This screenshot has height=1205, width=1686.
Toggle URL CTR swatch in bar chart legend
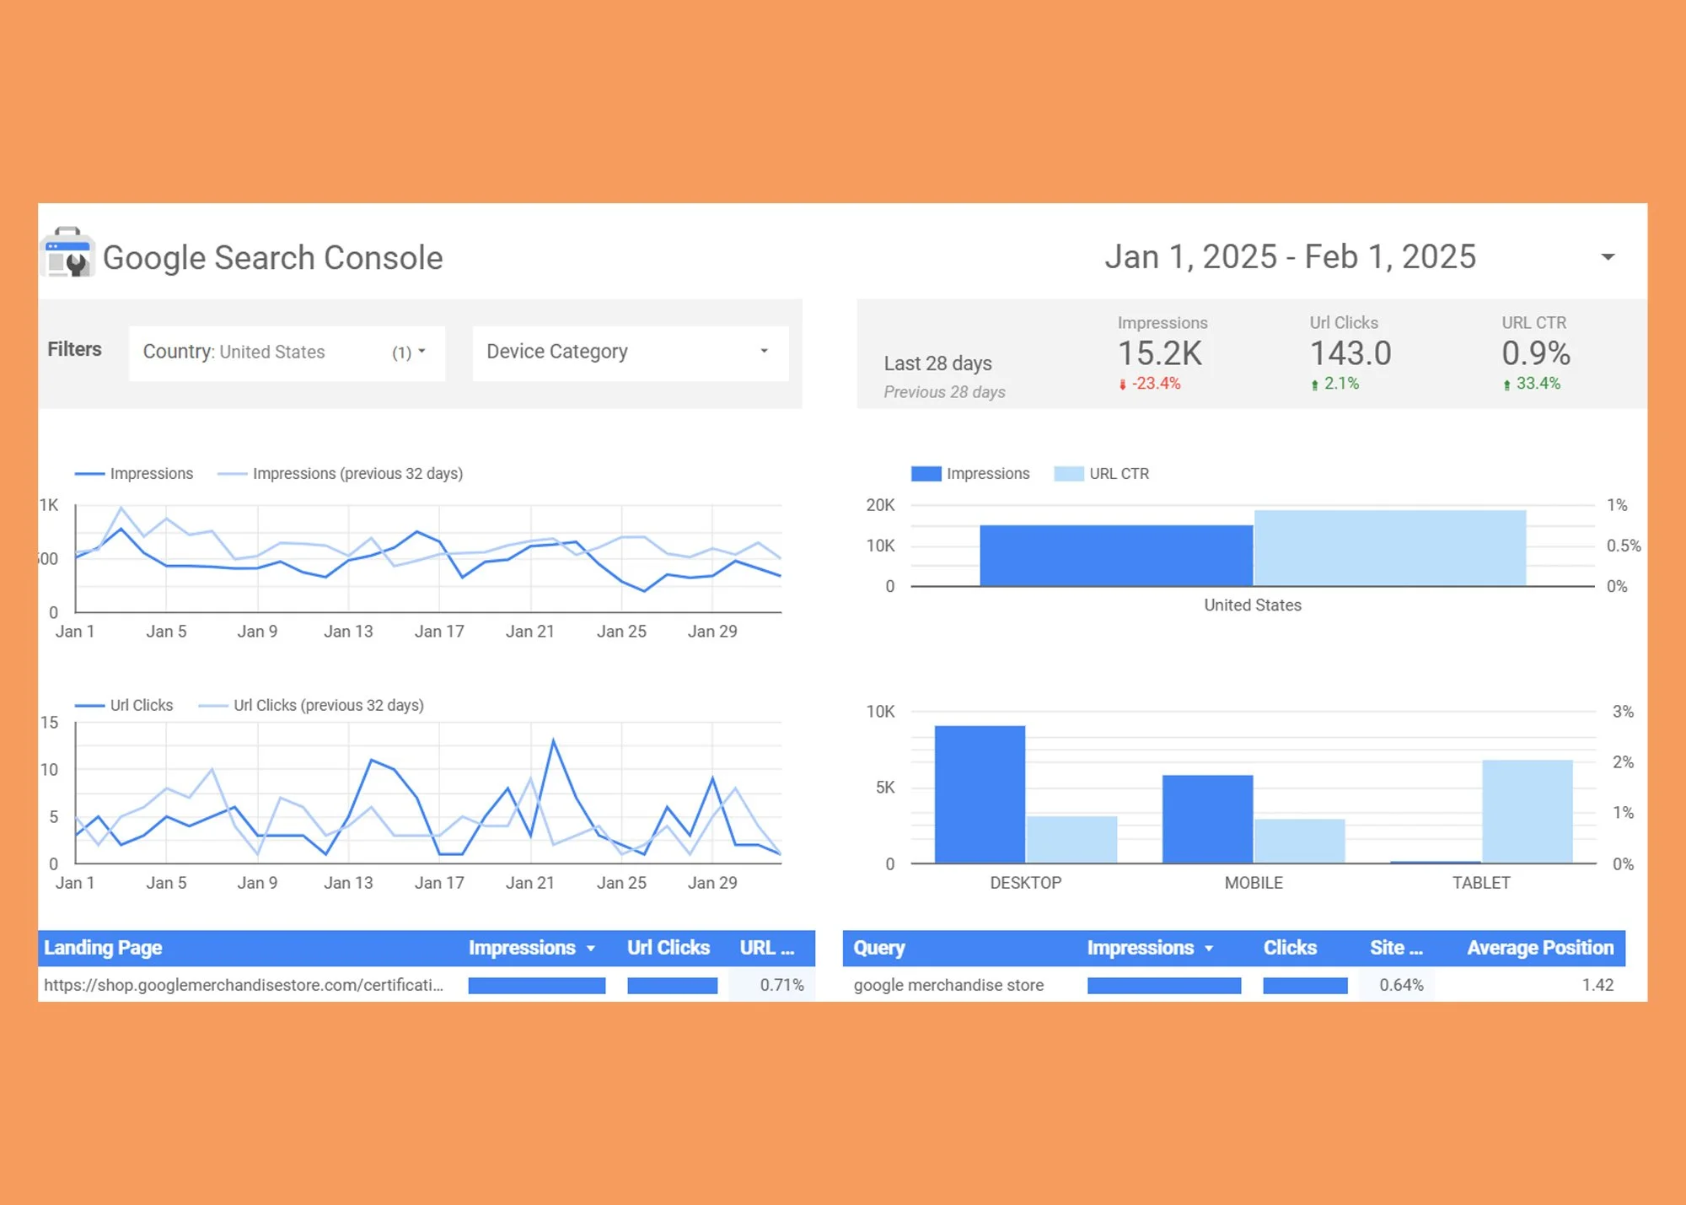[1069, 474]
